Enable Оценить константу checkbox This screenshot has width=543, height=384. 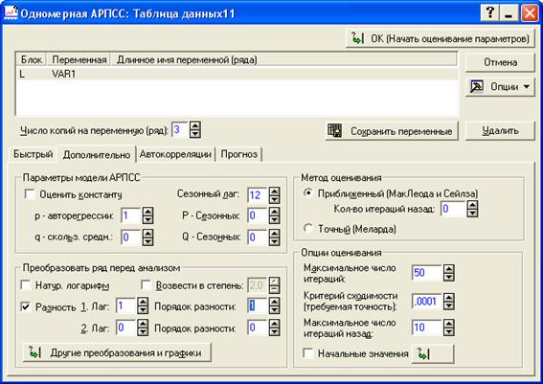30,194
